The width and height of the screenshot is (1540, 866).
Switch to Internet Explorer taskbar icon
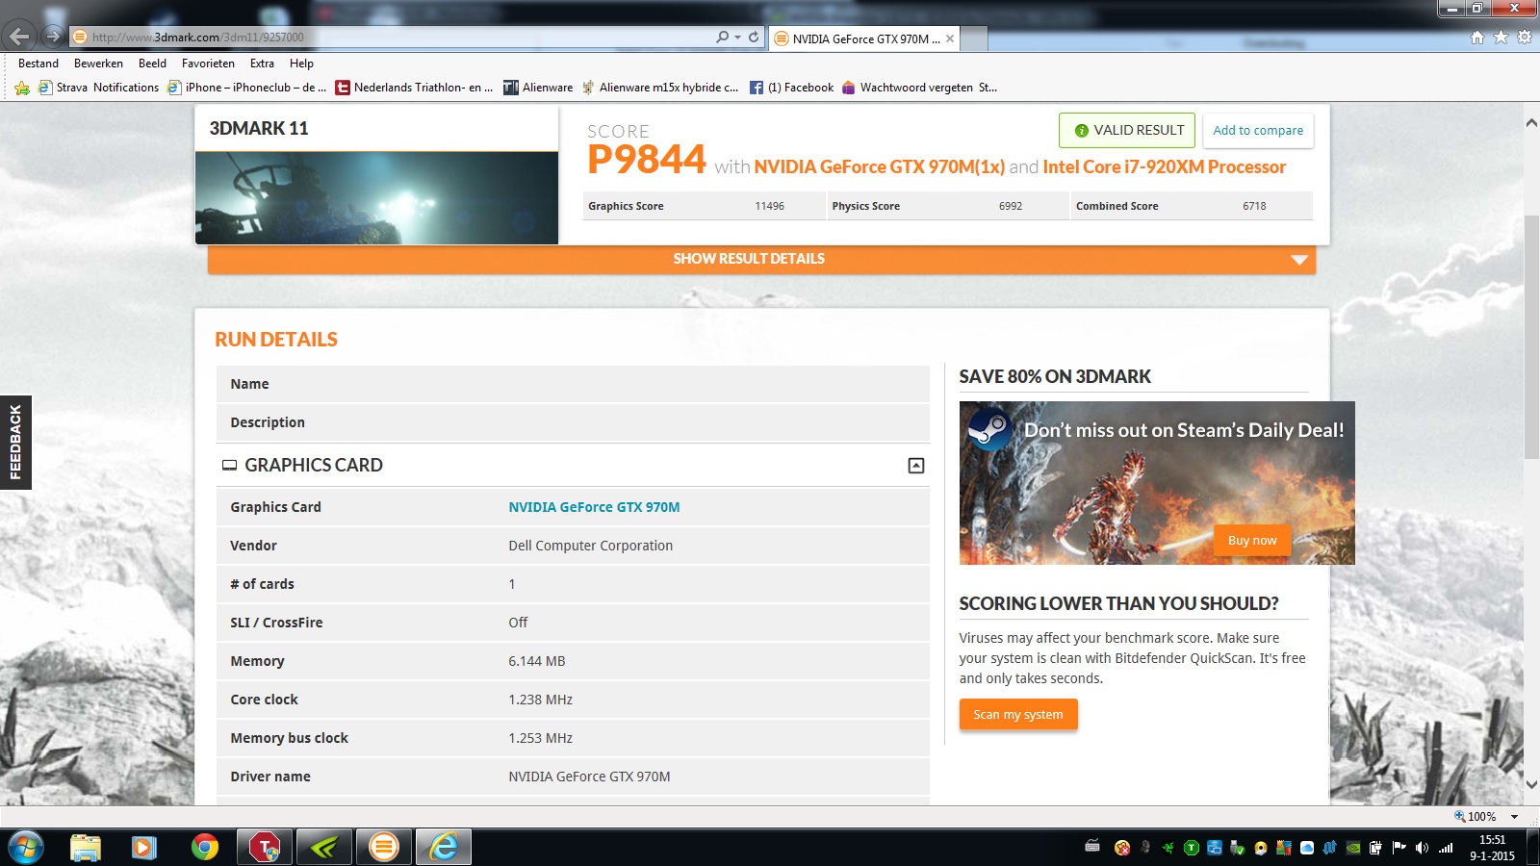(444, 847)
